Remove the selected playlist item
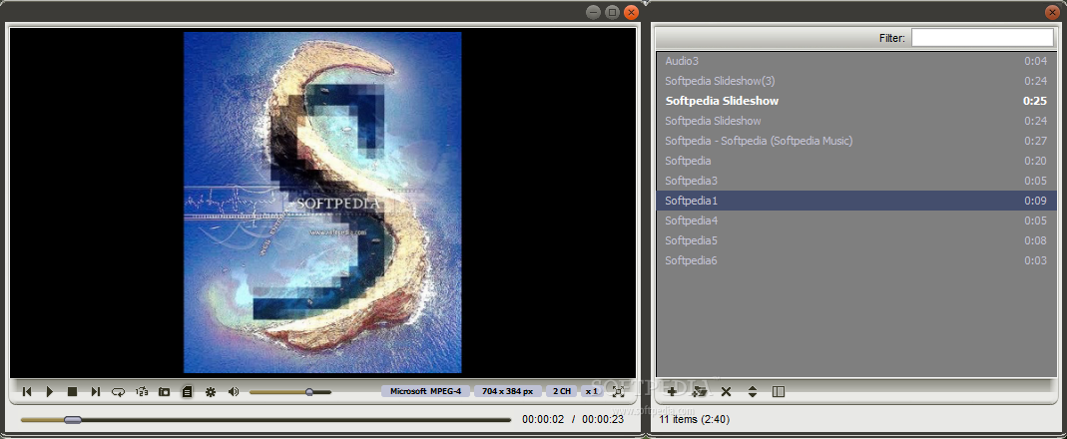The height and width of the screenshot is (439, 1067). 726,391
